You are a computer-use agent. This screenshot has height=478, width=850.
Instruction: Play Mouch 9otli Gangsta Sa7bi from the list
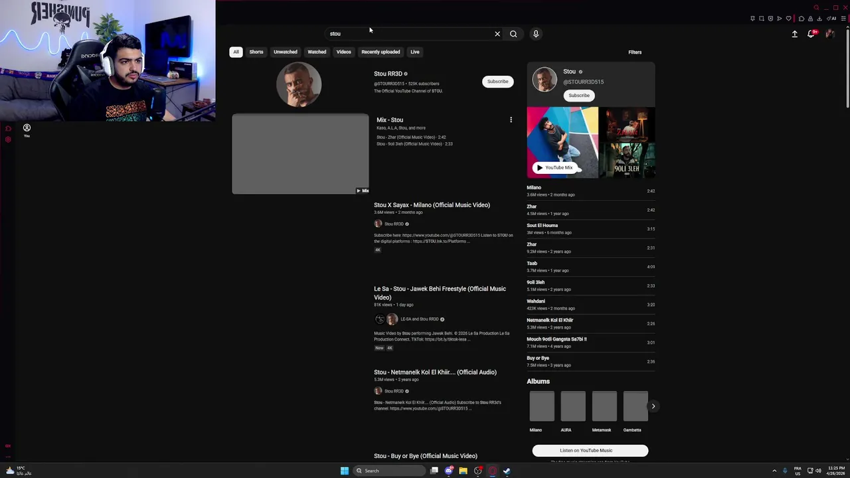[x=591, y=343]
